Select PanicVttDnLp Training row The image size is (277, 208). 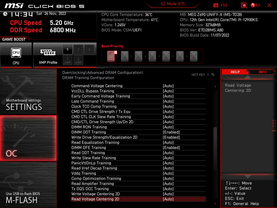coord(138,163)
